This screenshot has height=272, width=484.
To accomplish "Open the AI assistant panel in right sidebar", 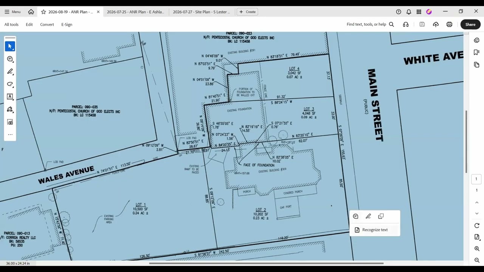I will [476, 40].
